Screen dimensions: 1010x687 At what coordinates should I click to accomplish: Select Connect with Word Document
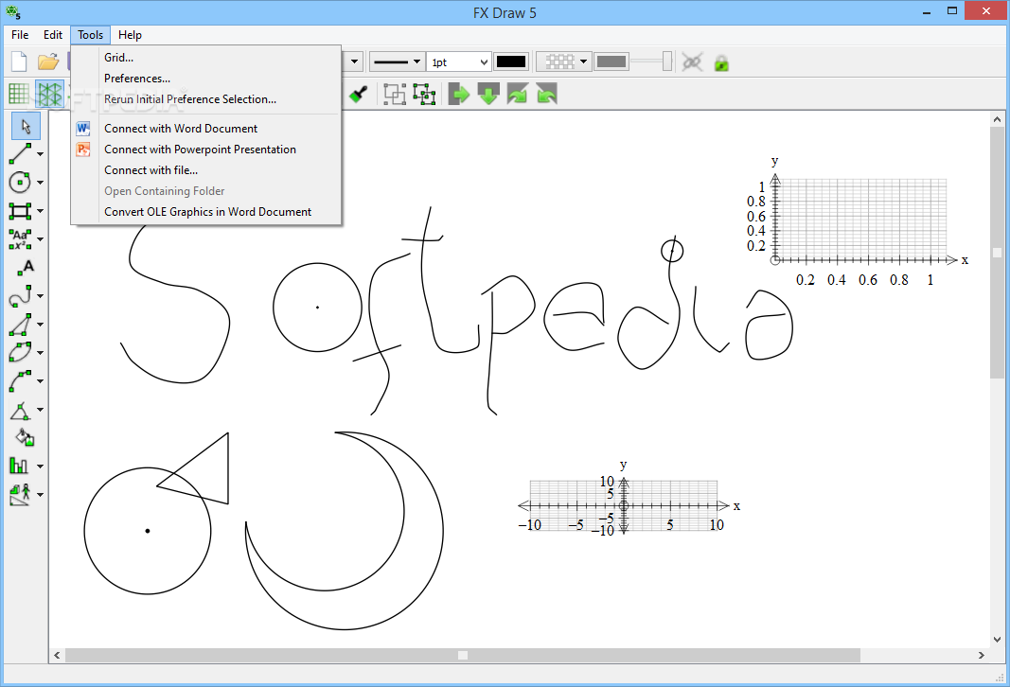click(x=206, y=129)
